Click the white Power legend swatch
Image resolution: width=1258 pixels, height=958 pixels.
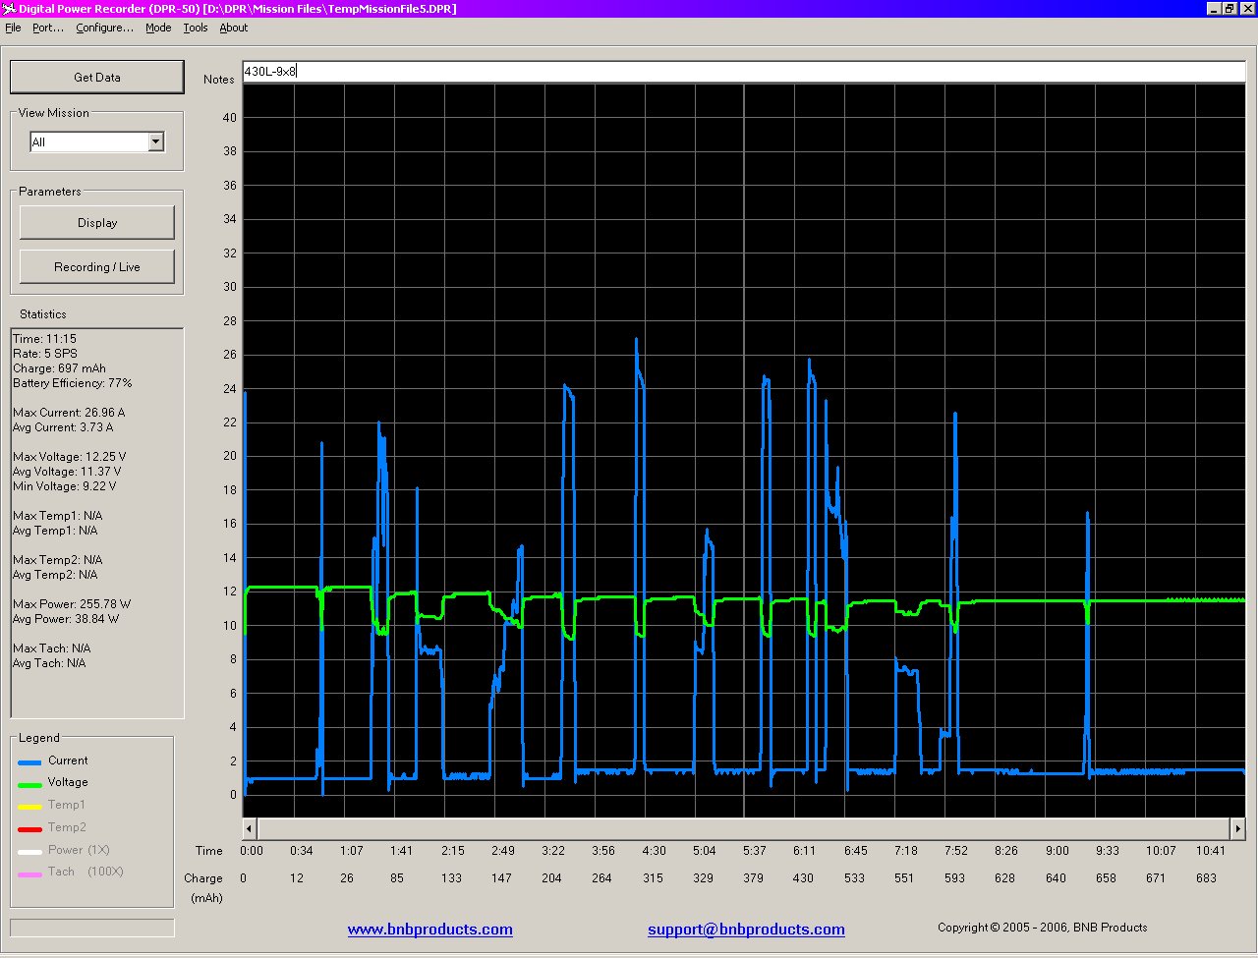click(30, 852)
